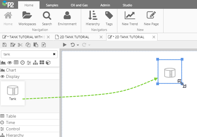Click the Cut scissors icon

20,45
